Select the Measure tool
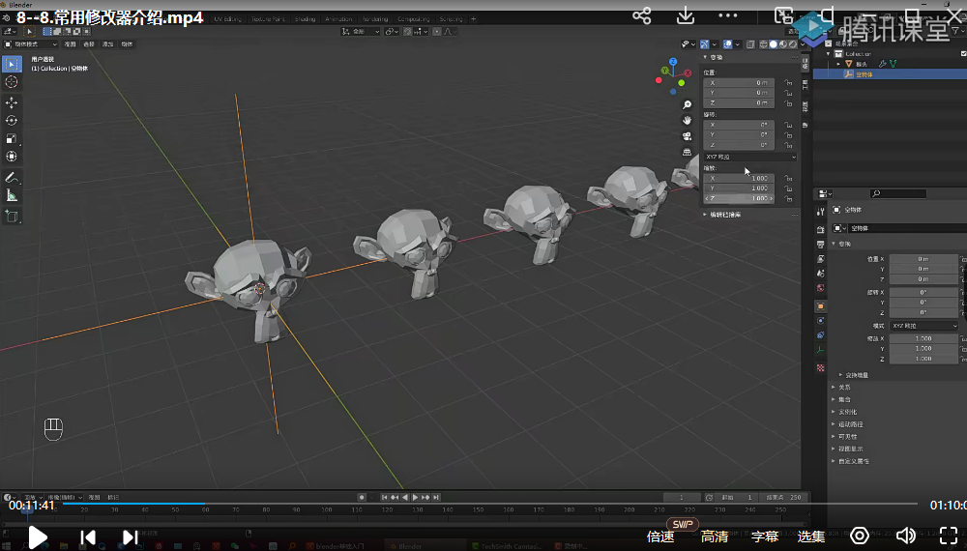This screenshot has height=551, width=967. click(12, 195)
